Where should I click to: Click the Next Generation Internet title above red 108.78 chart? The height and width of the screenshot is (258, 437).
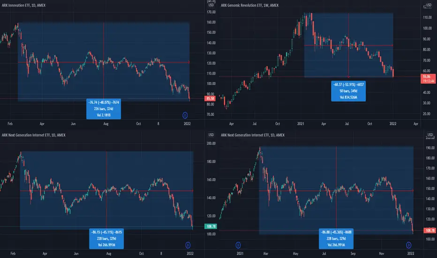[x=253, y=135]
